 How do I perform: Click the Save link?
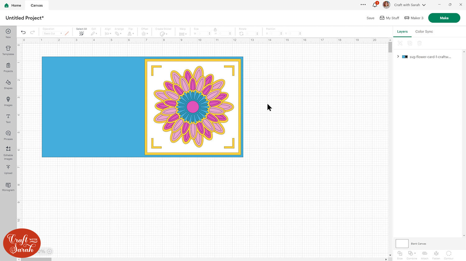370,18
